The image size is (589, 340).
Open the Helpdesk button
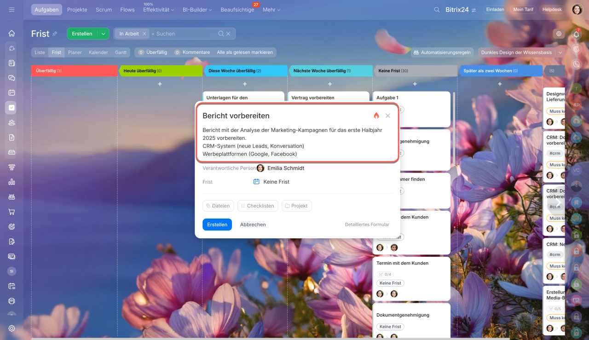point(552,9)
